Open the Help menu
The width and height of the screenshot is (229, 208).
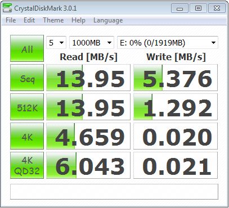(x=78, y=20)
